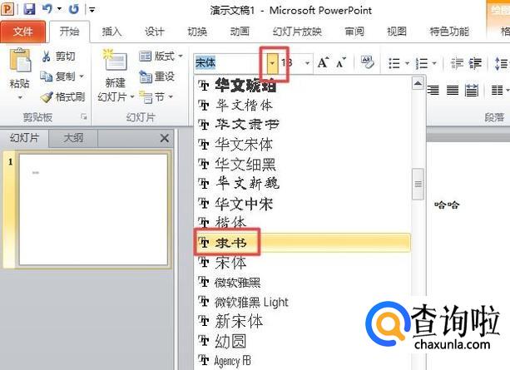Click the Justify paragraph icon
This screenshot has height=370, width=510.
(453, 90)
